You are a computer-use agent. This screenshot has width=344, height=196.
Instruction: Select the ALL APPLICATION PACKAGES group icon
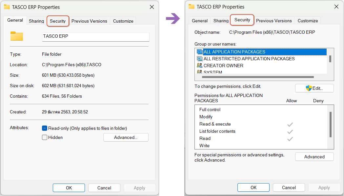[x=200, y=52]
